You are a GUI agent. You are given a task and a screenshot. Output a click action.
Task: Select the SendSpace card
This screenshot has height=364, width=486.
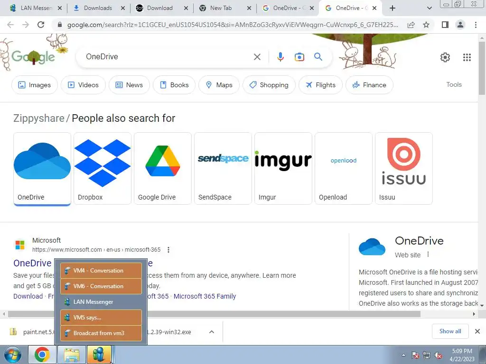[223, 168]
